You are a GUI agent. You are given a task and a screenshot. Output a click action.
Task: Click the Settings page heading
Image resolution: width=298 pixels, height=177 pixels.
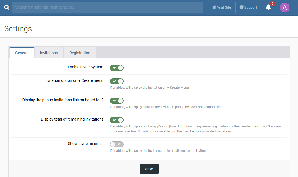click(18, 28)
